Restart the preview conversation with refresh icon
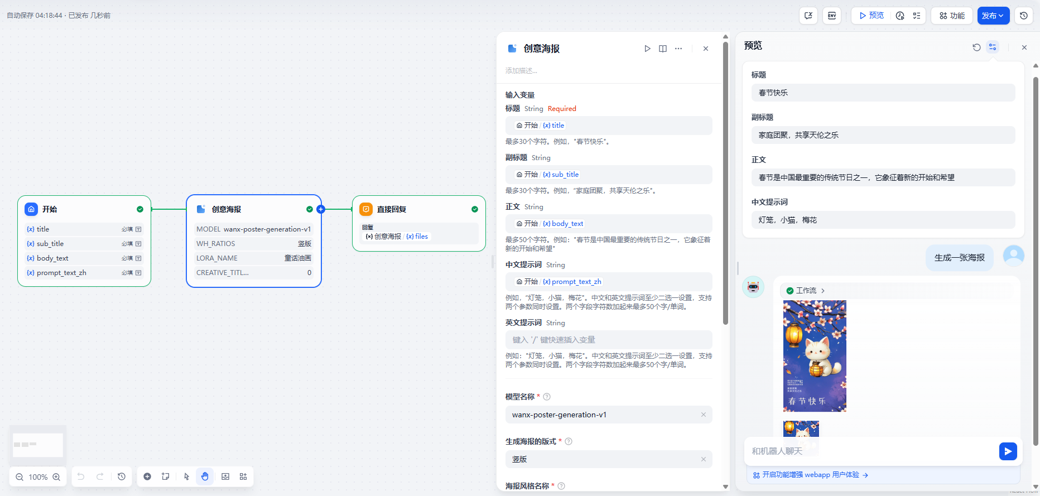The width and height of the screenshot is (1040, 496). [976, 47]
